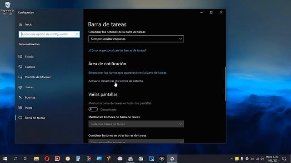
Task: Open the network tray icon
Action: coord(257,159)
